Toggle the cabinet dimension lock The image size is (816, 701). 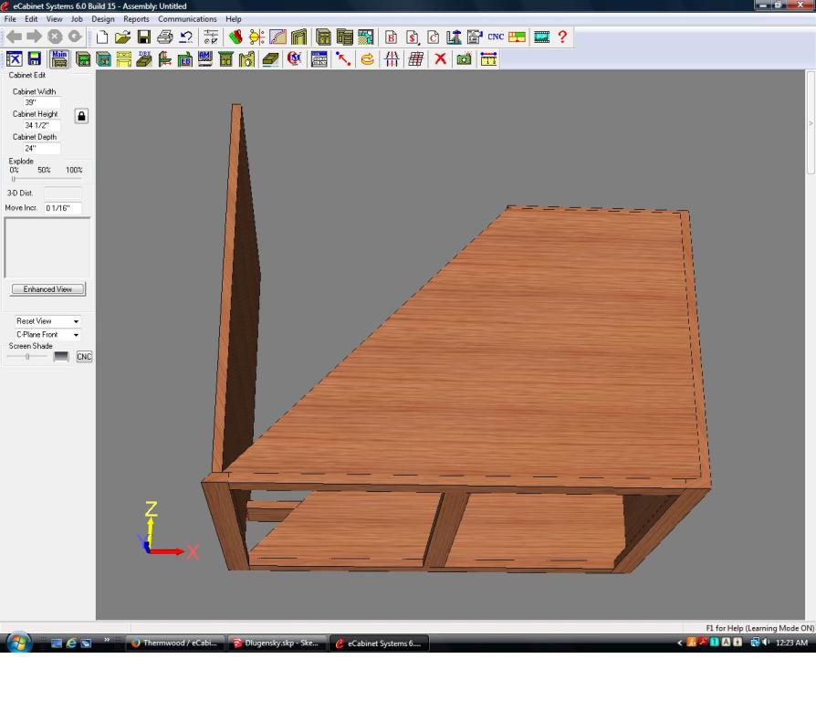[81, 116]
